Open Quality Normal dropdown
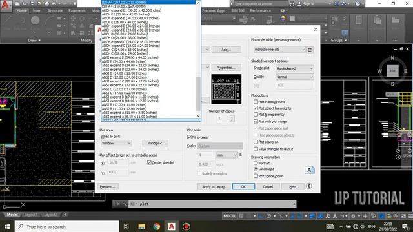413x232 pixels. pyautogui.click(x=295, y=77)
